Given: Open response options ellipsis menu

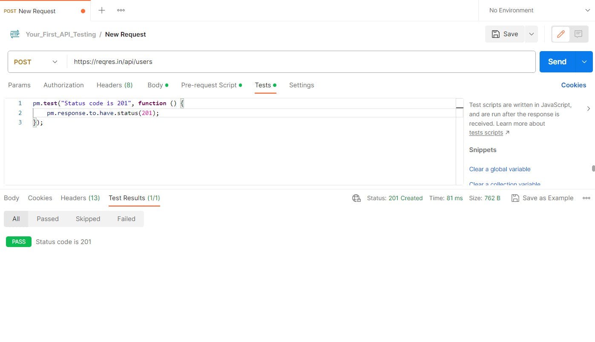Looking at the screenshot, I should 586,198.
